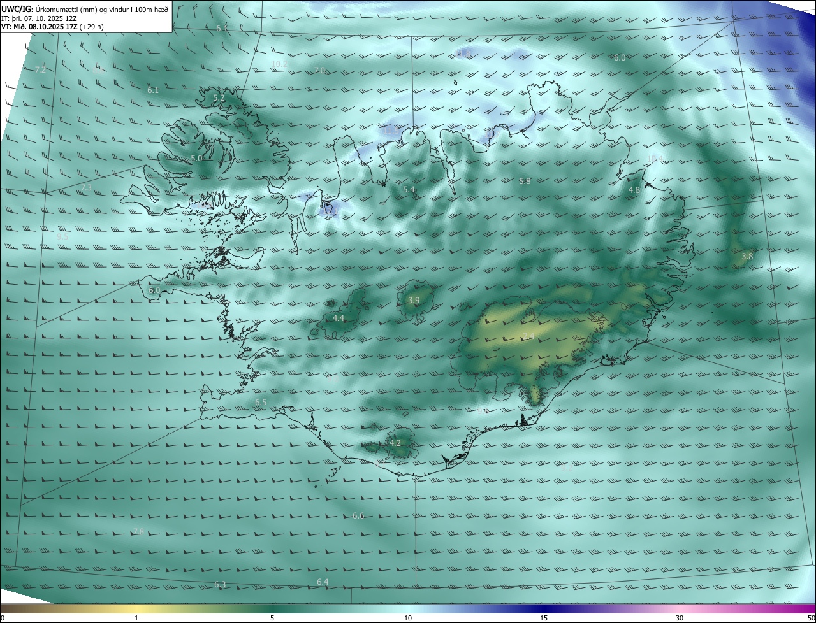Click the 6.5 value label

pos(261,403)
